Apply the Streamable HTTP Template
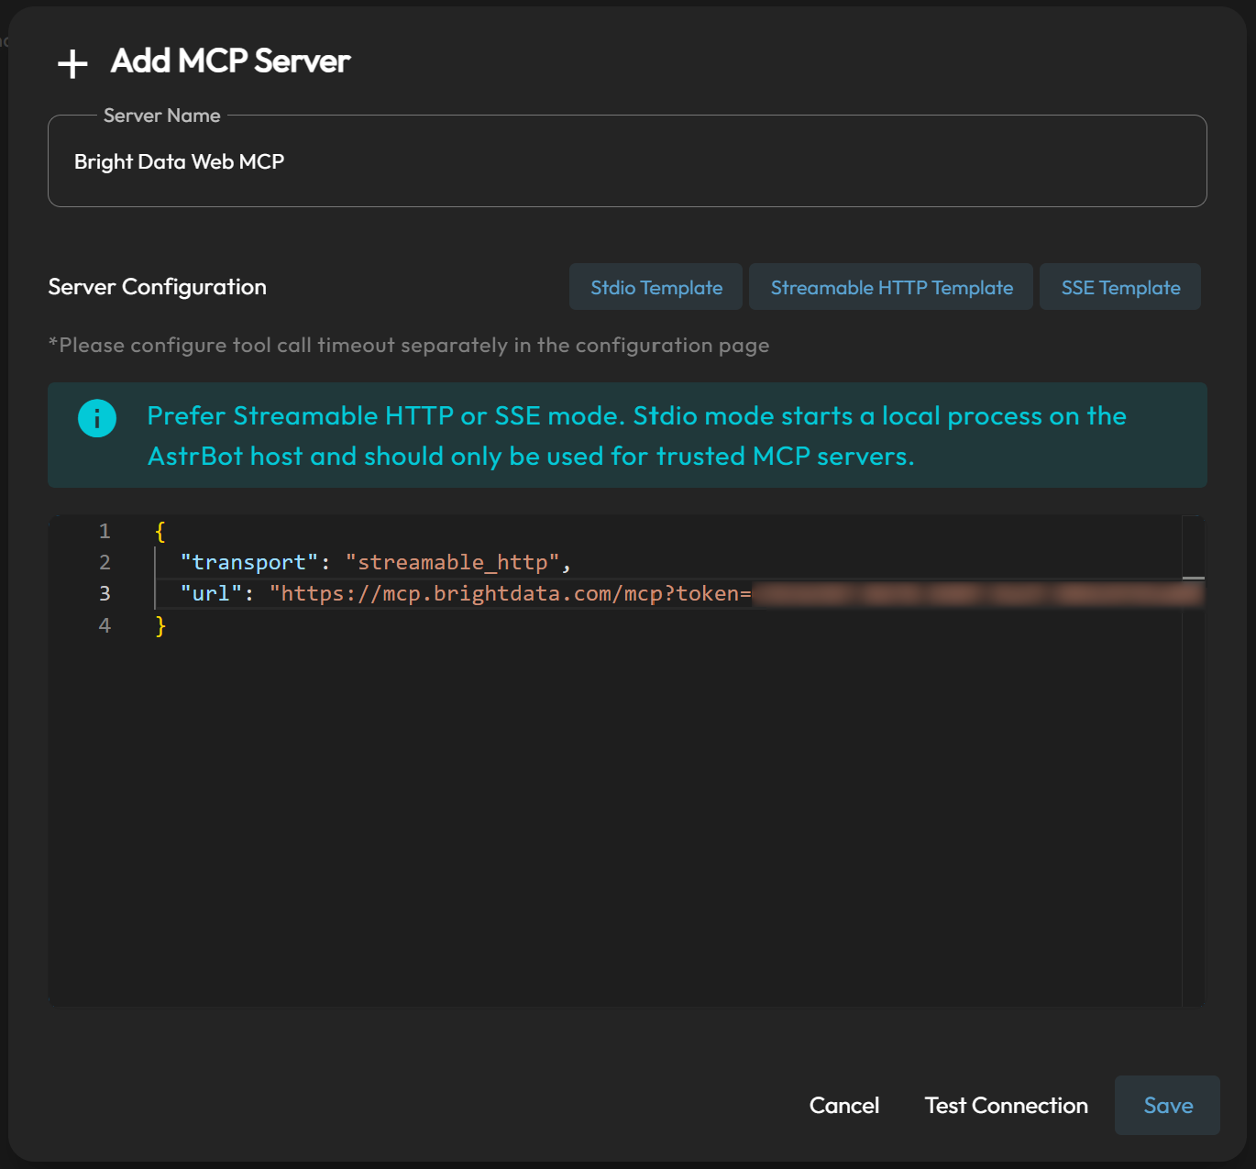 point(891,287)
